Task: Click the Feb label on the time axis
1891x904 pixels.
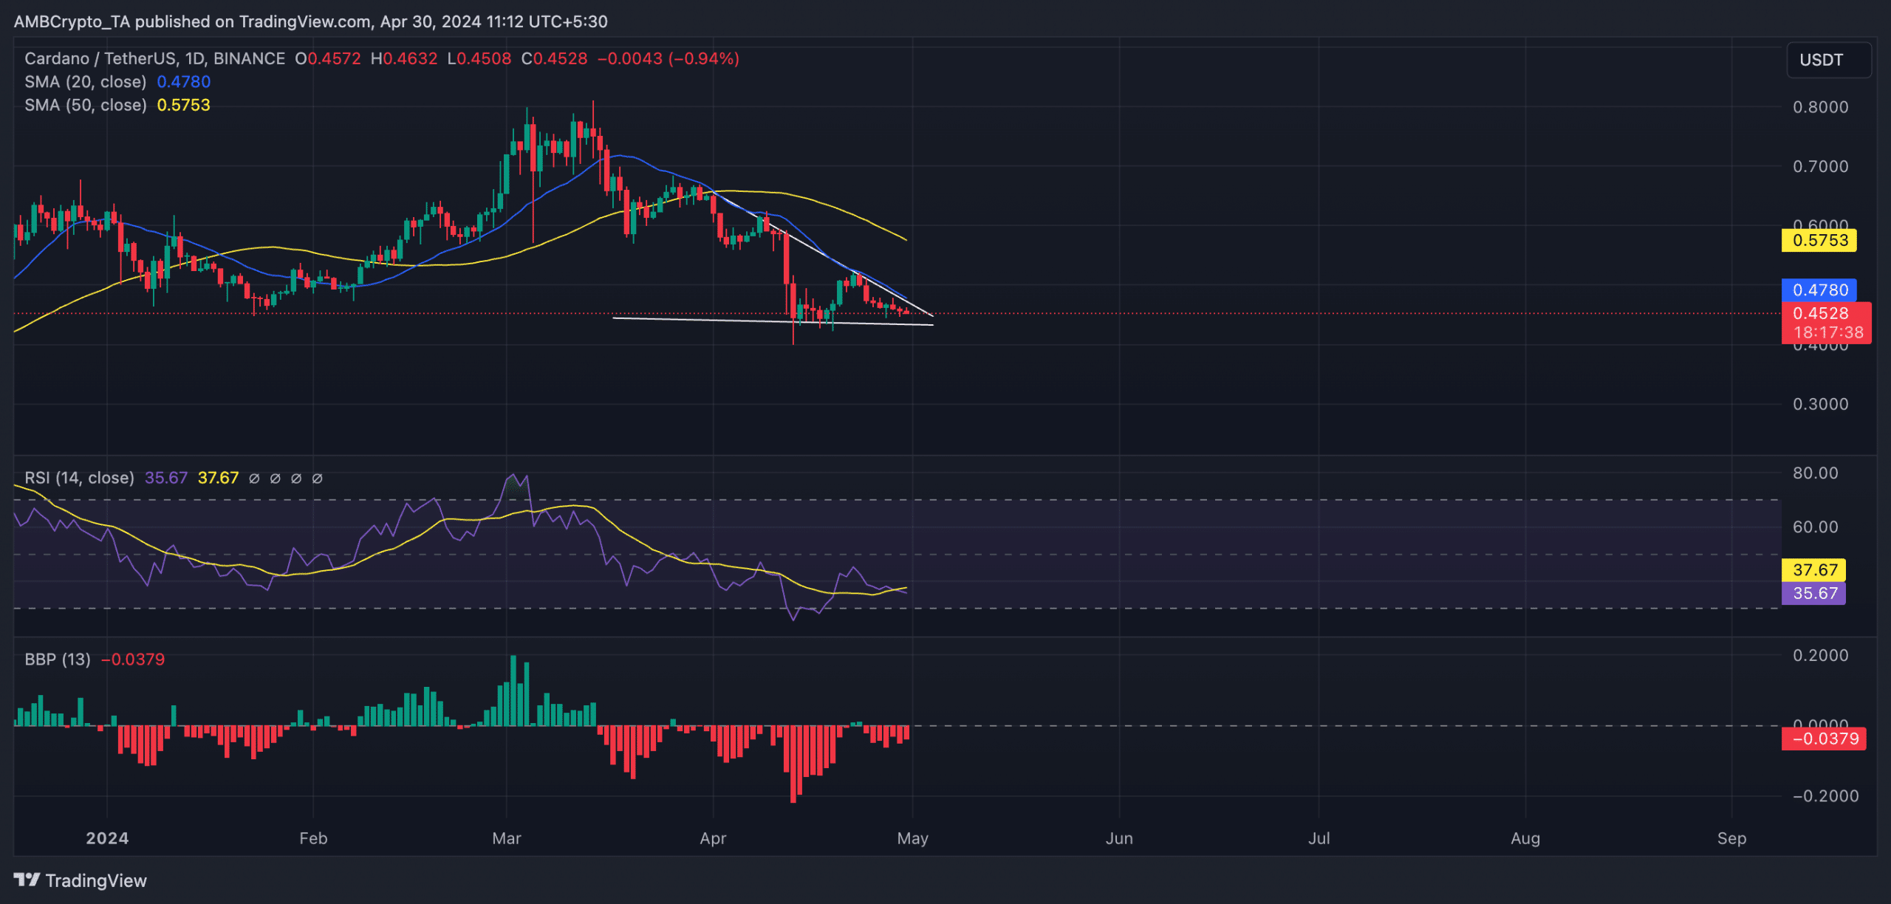Action: pos(313,838)
